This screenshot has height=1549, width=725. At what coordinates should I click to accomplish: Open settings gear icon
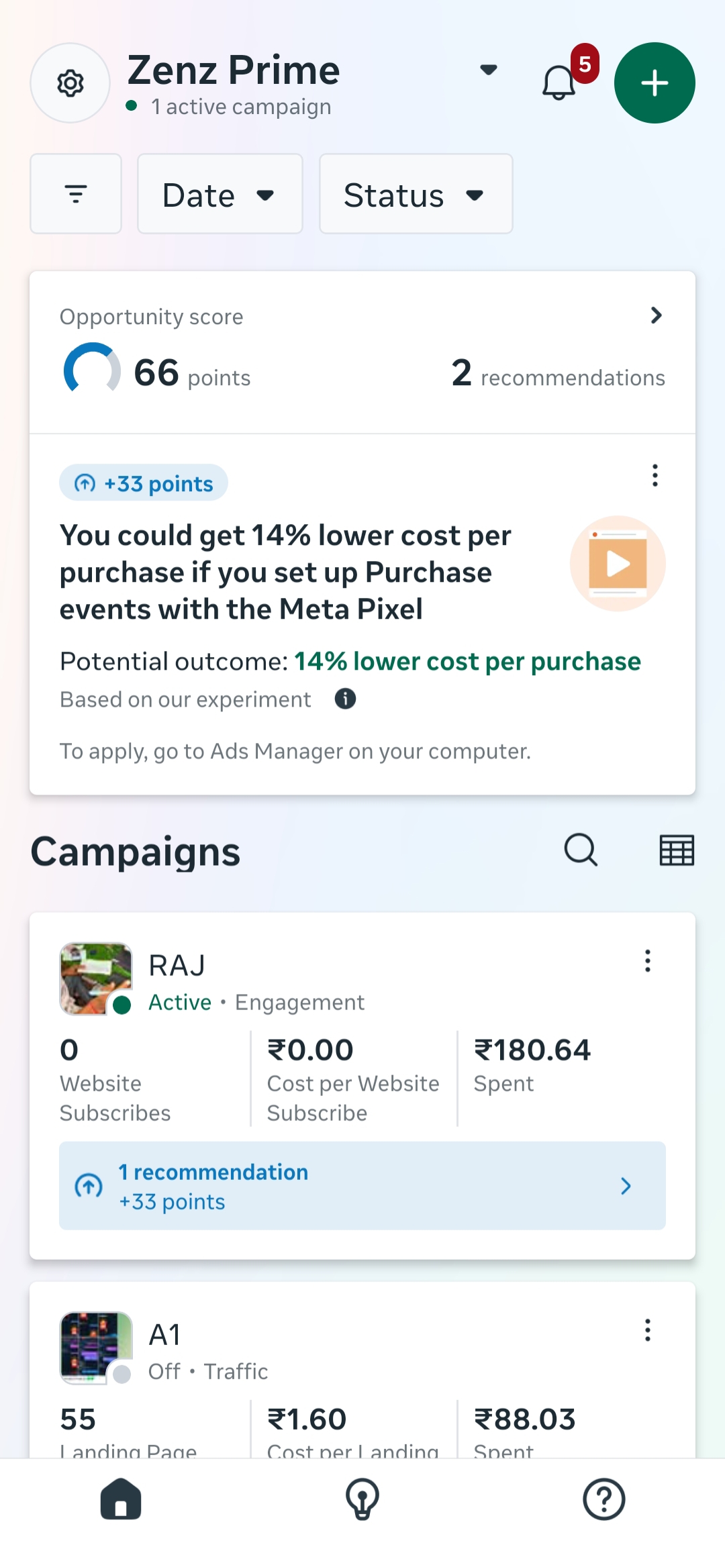tap(70, 83)
